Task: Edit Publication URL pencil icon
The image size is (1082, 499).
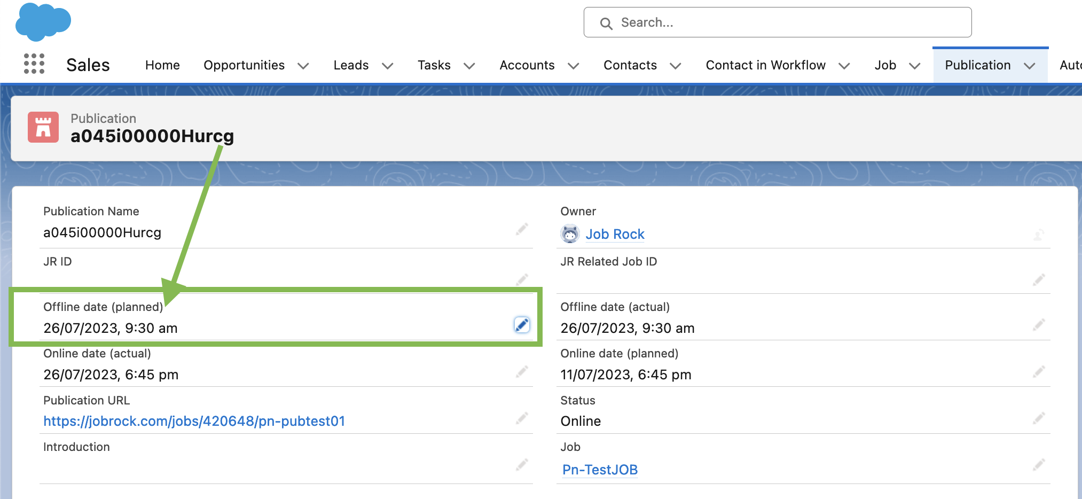Action: point(522,418)
